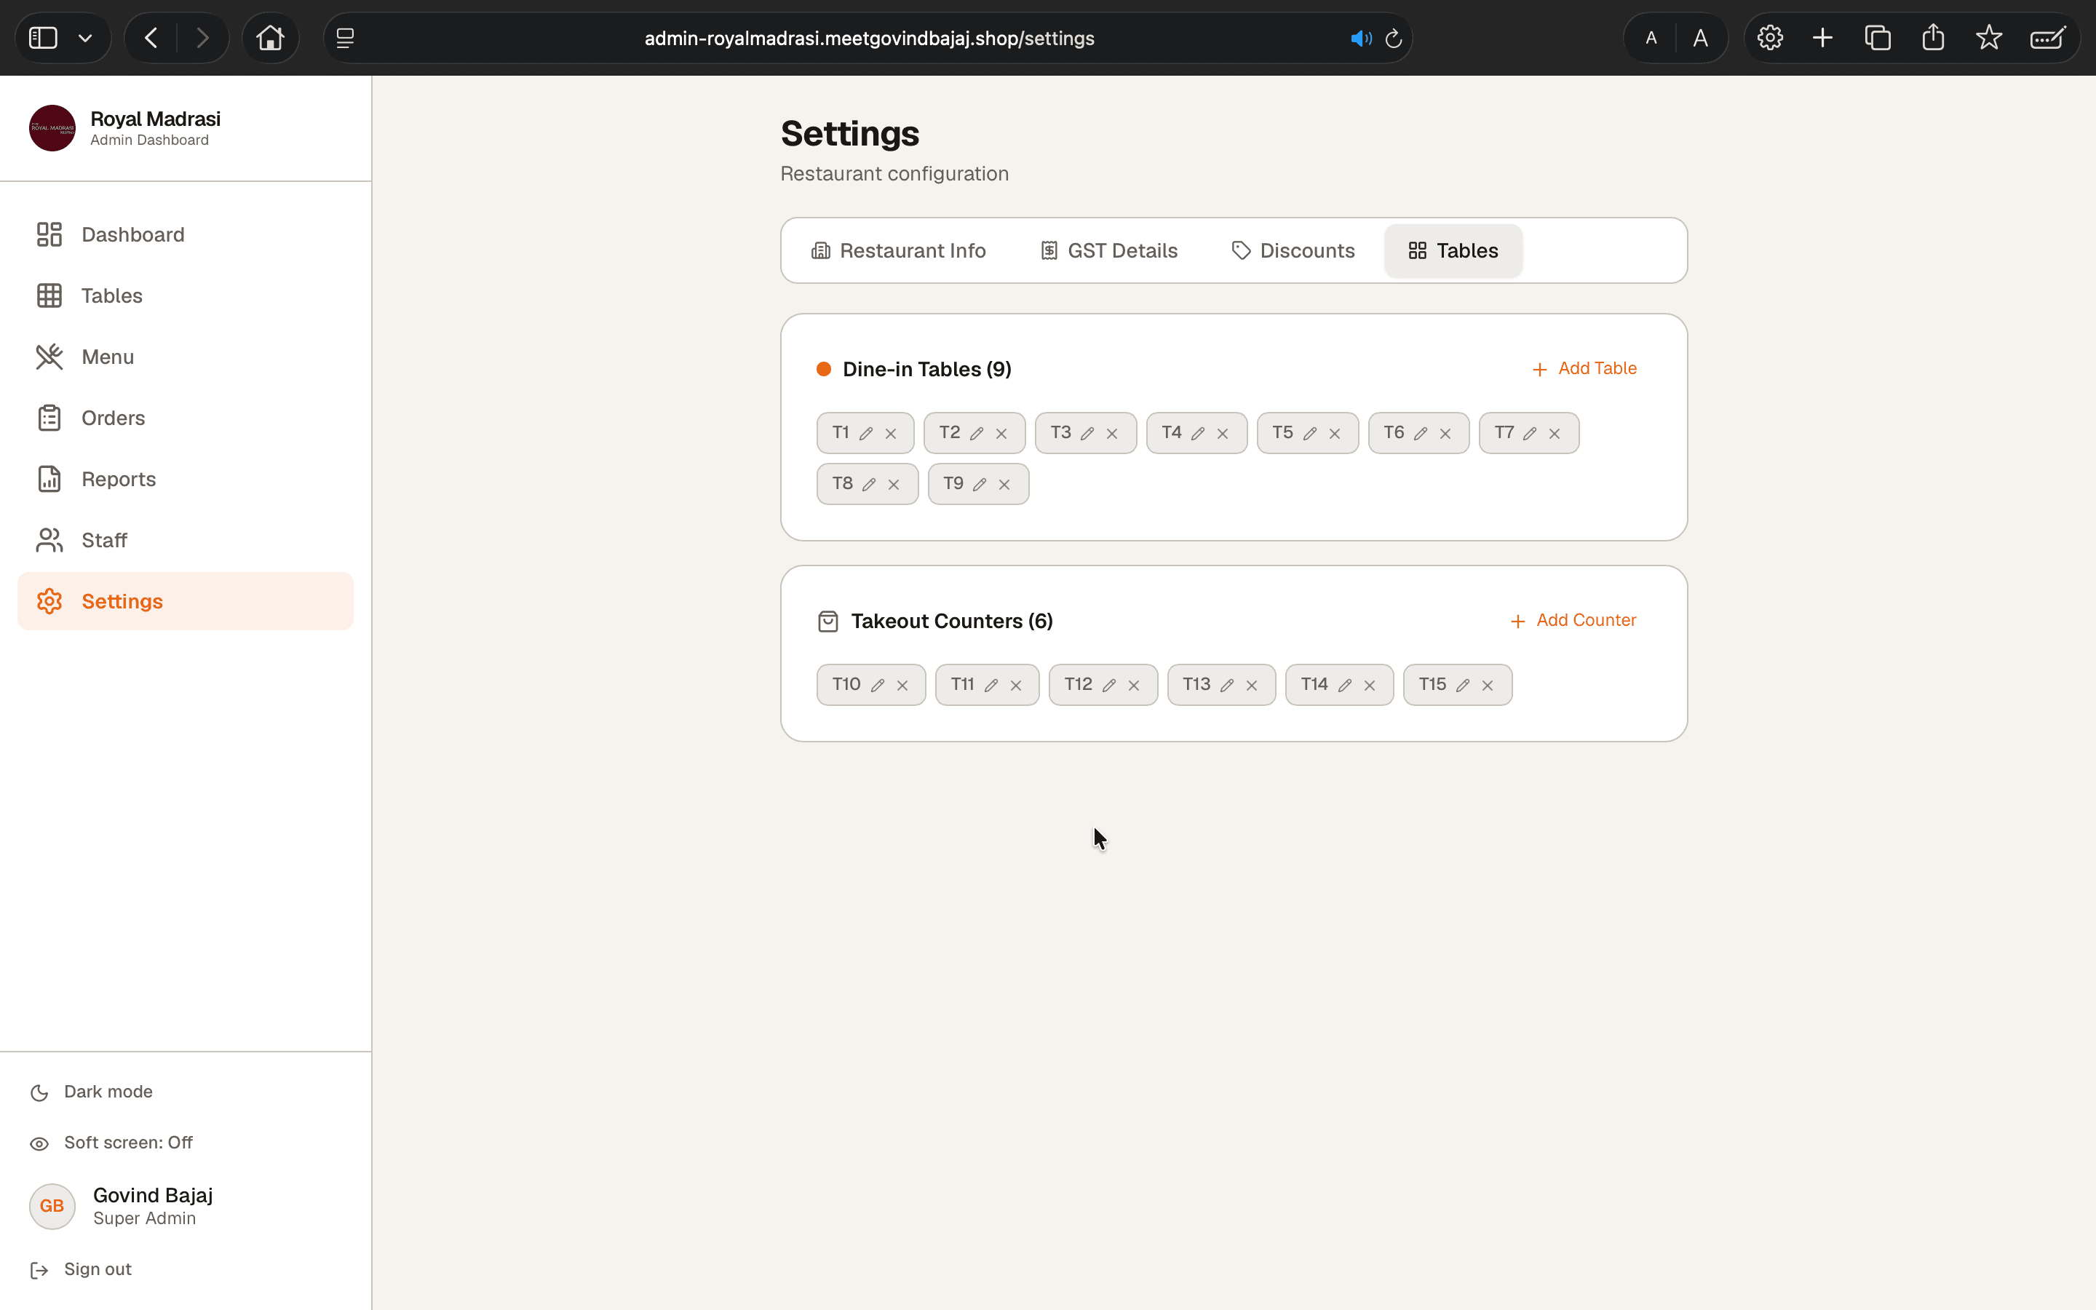
Task: Mute the tab audio speaker icon
Action: (x=1361, y=38)
